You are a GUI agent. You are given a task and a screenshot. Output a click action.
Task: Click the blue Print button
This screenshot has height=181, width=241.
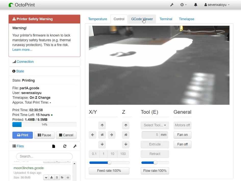(x=23, y=135)
